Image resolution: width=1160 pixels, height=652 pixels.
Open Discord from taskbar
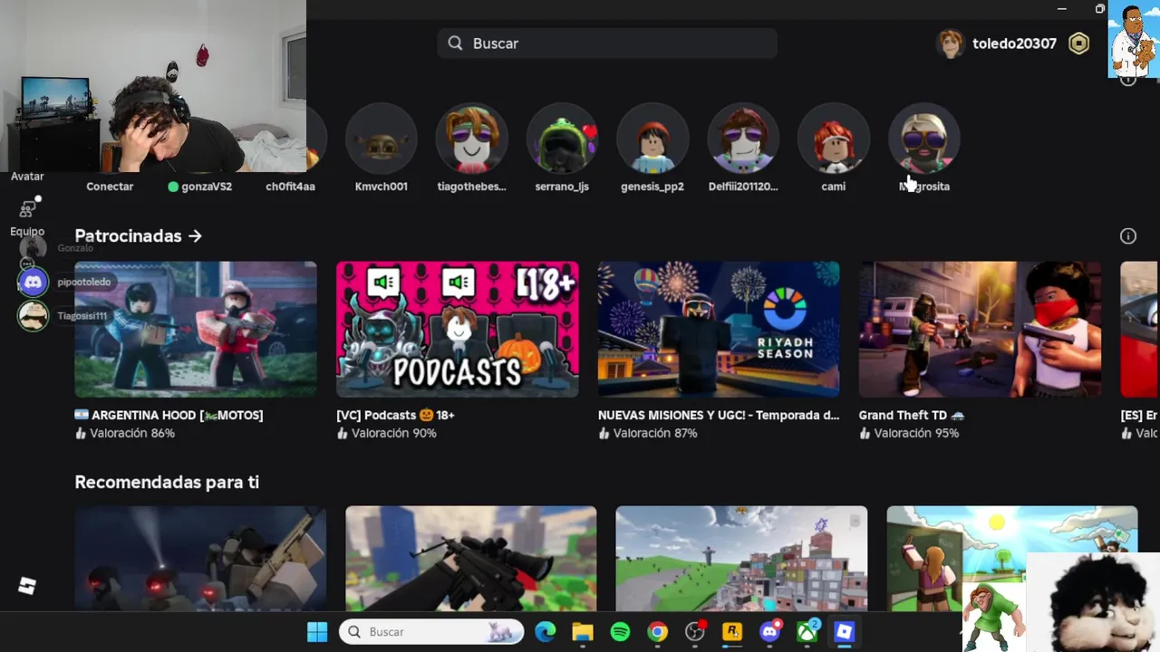click(770, 632)
